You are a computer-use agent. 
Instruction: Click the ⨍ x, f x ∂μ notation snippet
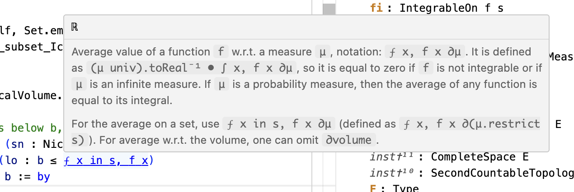425,52
